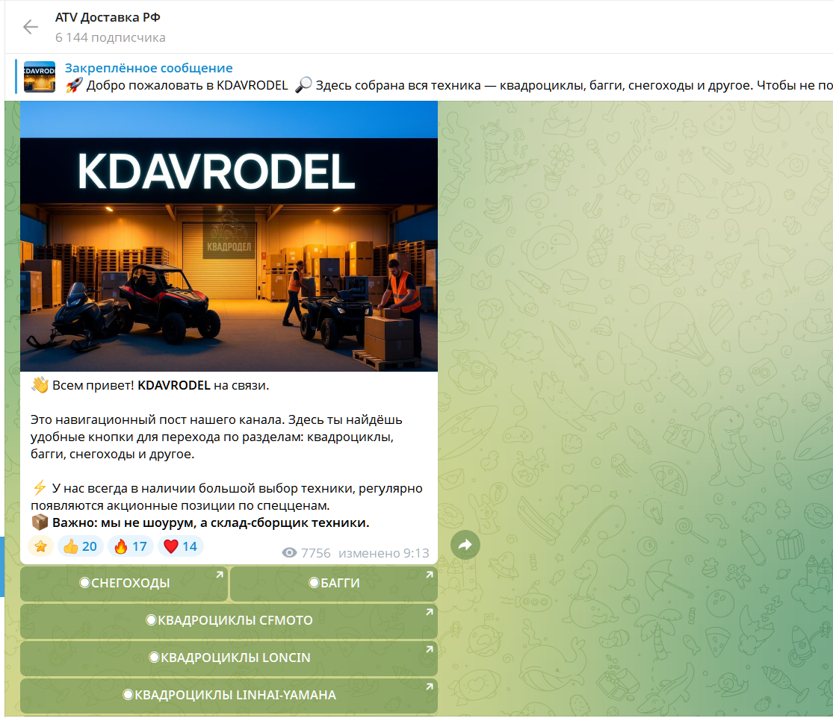Toggle the heart reaction with 14
This screenshot has height=718, width=833.
(180, 546)
